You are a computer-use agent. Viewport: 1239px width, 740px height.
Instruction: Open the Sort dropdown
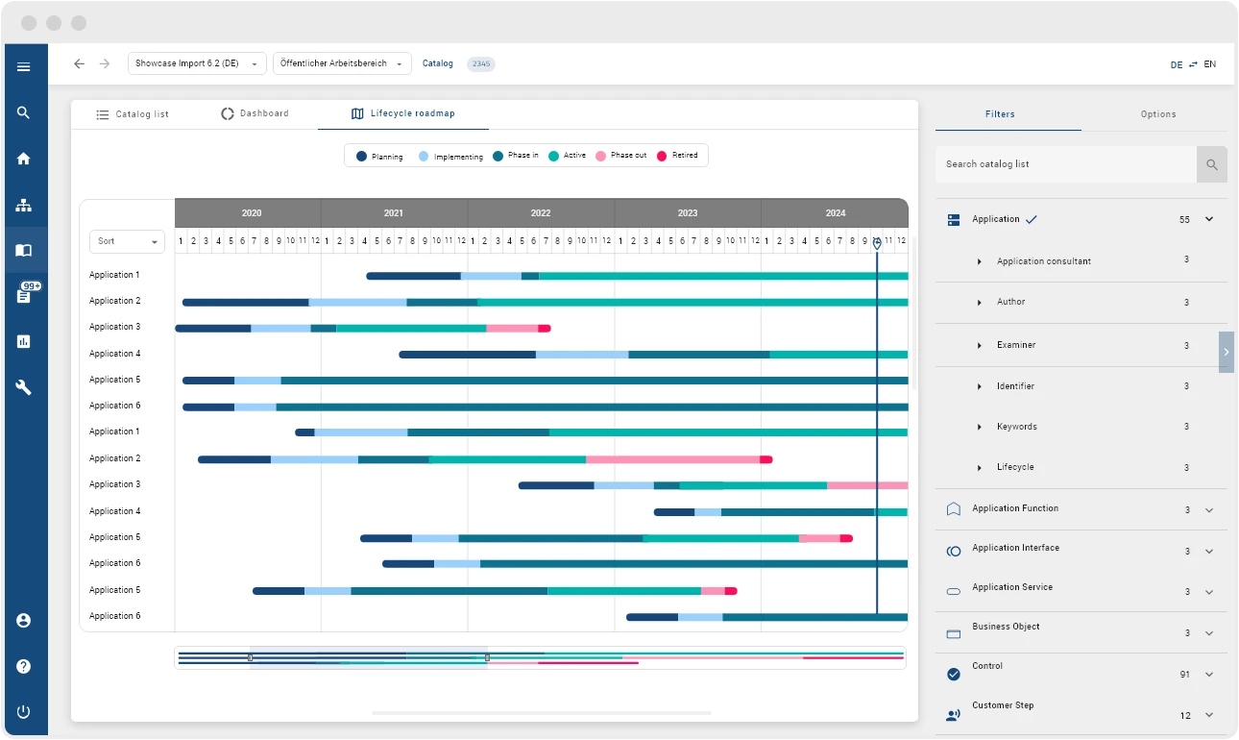pyautogui.click(x=127, y=241)
